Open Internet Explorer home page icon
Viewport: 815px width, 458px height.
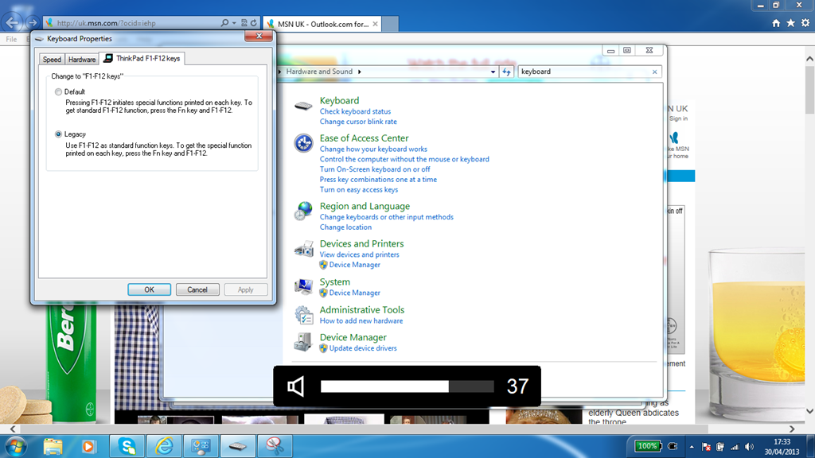click(x=776, y=23)
